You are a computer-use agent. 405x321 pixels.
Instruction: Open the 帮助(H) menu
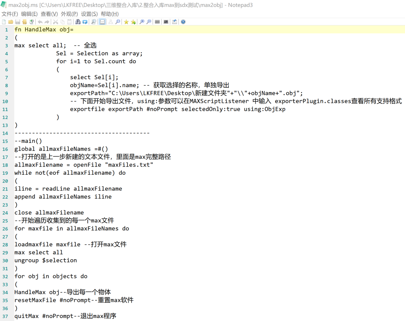[109, 14]
